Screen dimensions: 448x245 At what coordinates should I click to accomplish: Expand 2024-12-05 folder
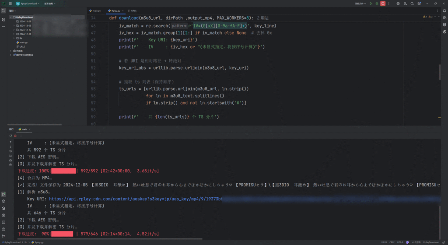tap(14, 25)
